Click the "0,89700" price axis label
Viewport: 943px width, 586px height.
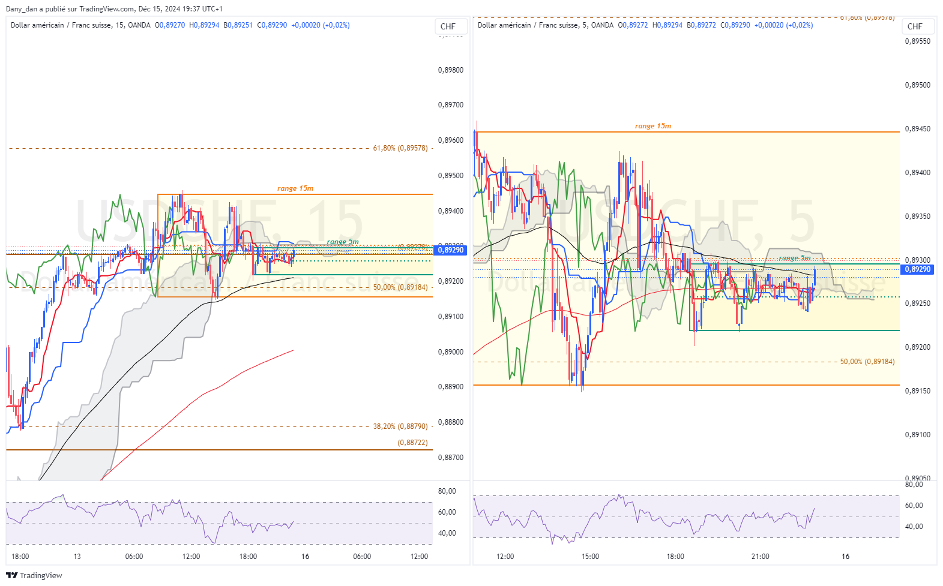tap(451, 105)
